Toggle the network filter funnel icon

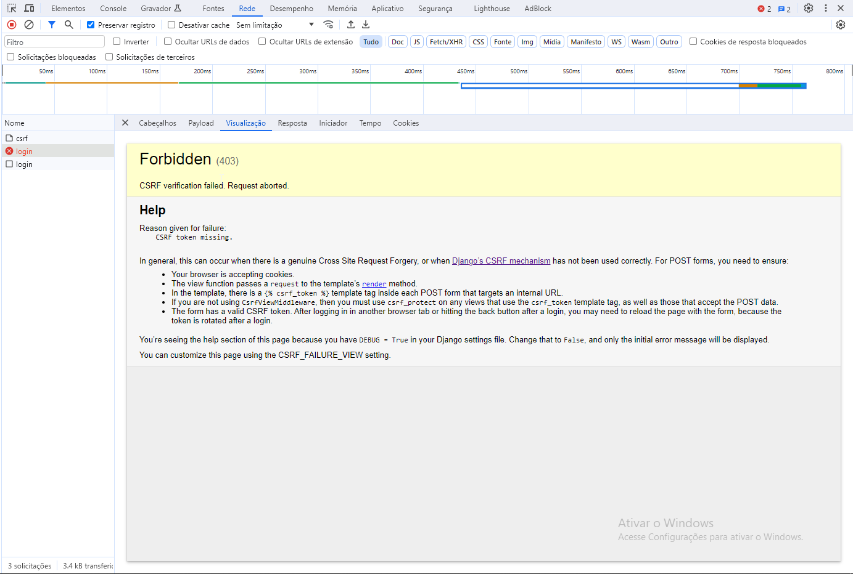[x=52, y=25]
